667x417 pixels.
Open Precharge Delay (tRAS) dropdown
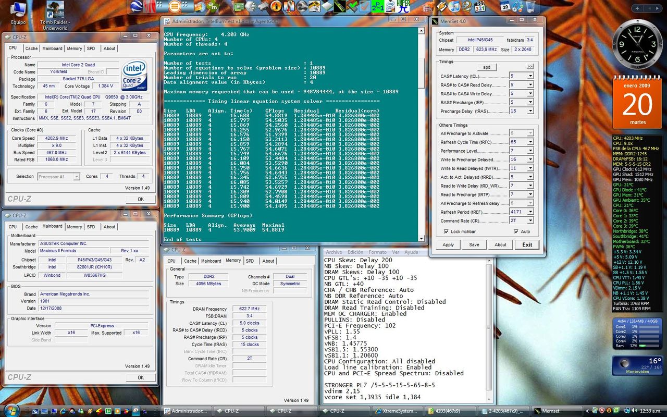pos(522,111)
